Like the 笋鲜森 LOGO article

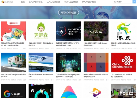tap(52, 48)
